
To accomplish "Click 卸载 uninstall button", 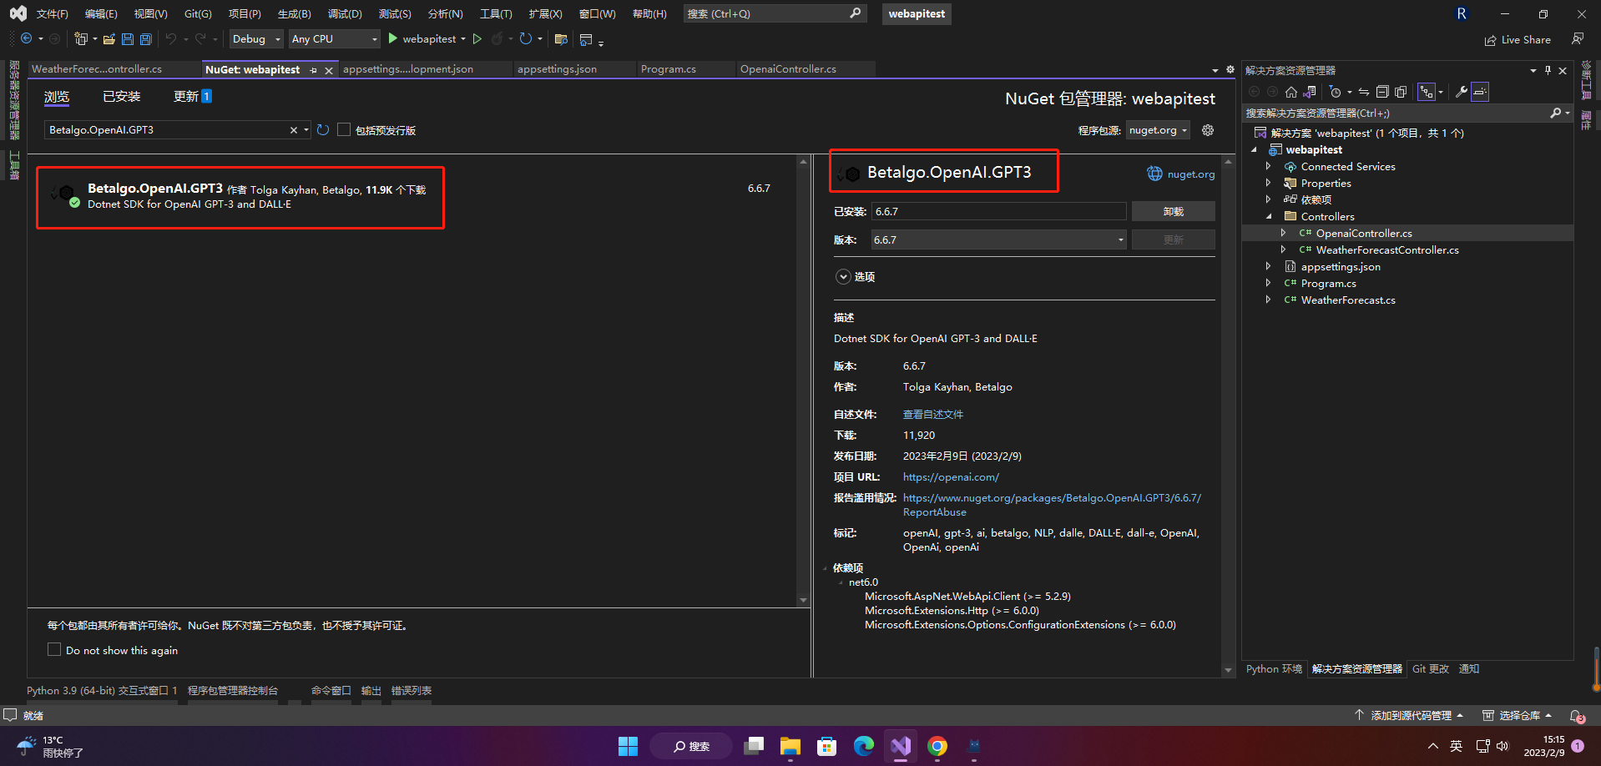I will tap(1173, 212).
